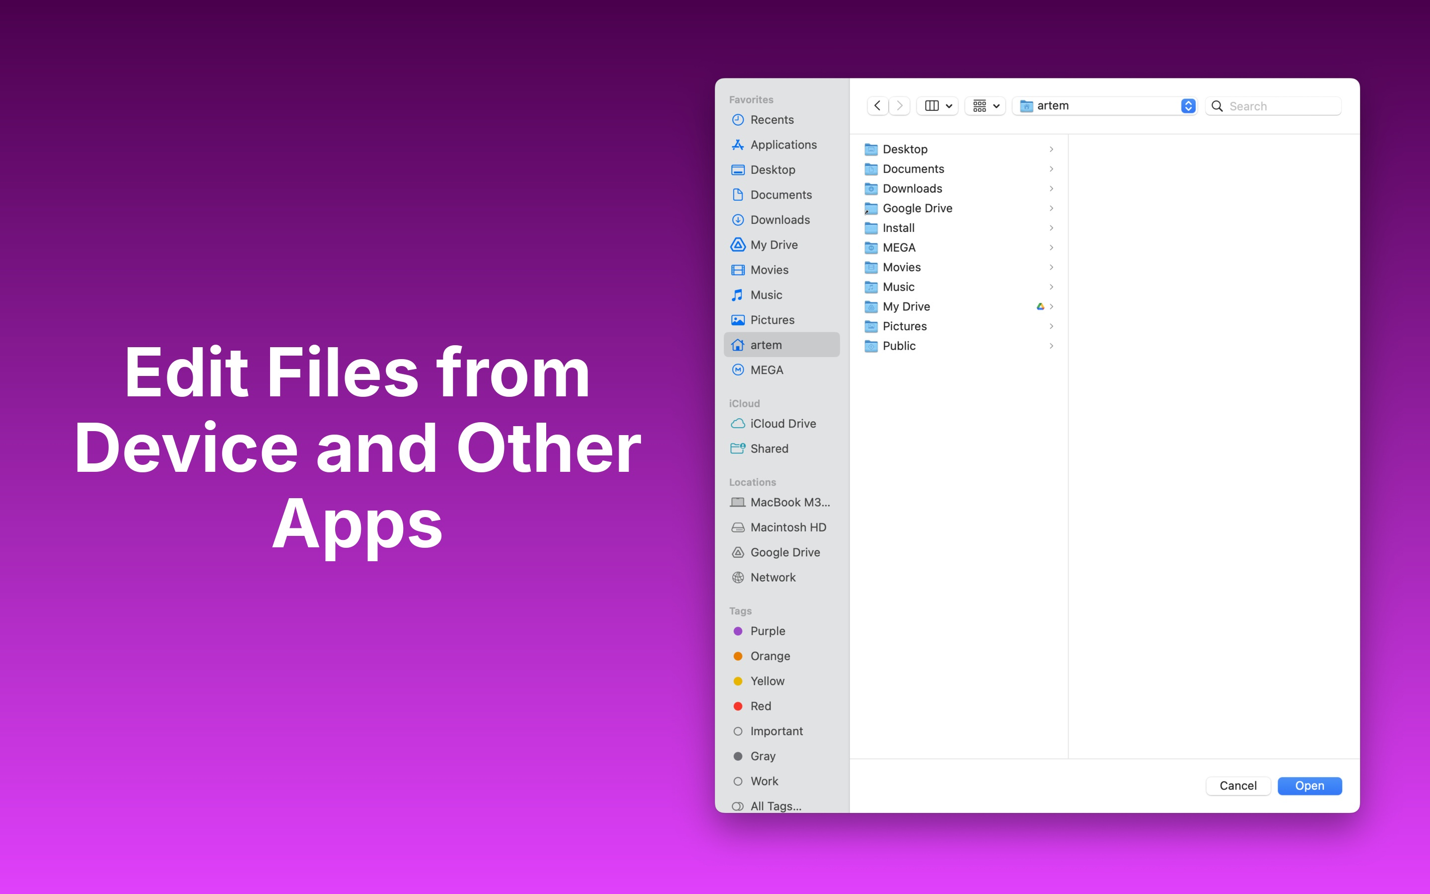Open the artem folder path popup
Viewport: 1430px width, 894px height.
(x=1105, y=106)
